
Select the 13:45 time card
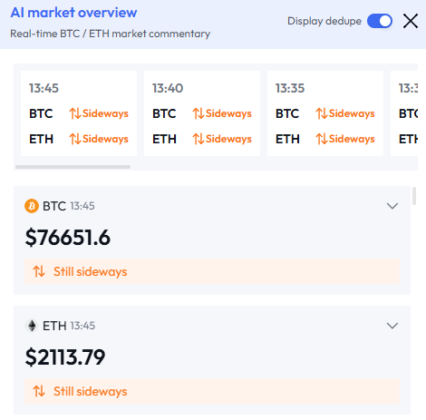click(79, 113)
